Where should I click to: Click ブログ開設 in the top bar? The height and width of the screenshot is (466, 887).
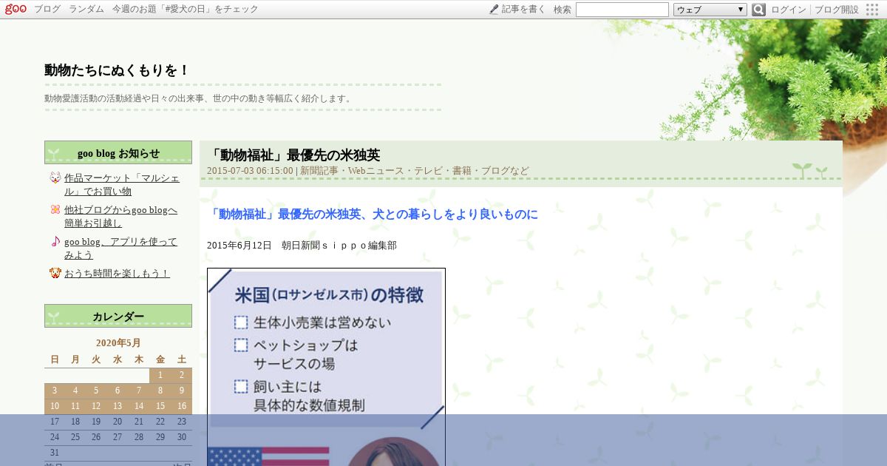coord(837,10)
